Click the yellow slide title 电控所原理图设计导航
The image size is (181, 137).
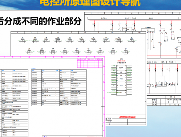[90, 3]
